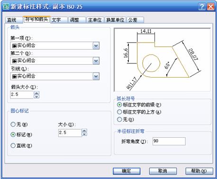217x179 pixels.
Task: Click the 14,11 dimension text in preview
Action: tap(146, 31)
